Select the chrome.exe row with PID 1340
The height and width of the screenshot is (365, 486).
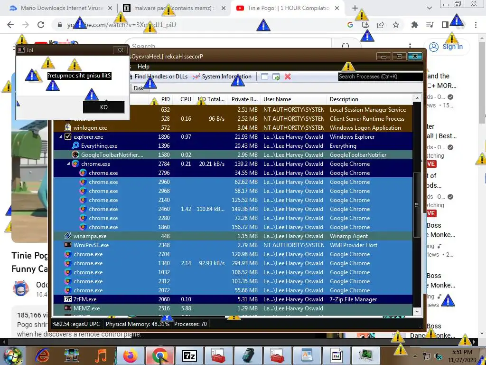pos(233,263)
